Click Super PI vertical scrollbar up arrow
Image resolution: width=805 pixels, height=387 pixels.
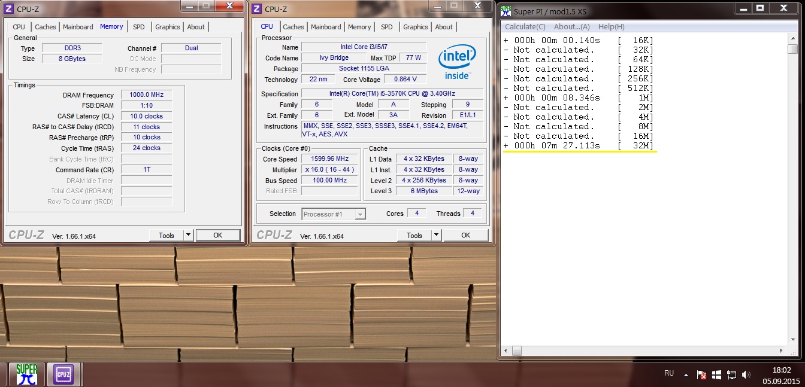click(792, 38)
